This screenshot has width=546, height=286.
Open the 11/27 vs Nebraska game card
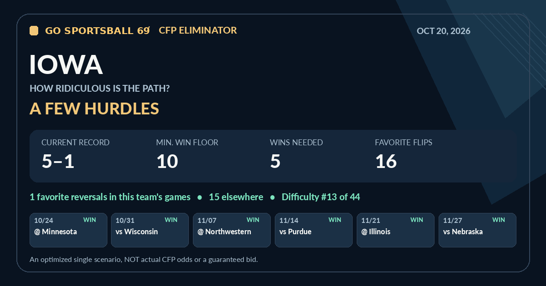click(478, 230)
